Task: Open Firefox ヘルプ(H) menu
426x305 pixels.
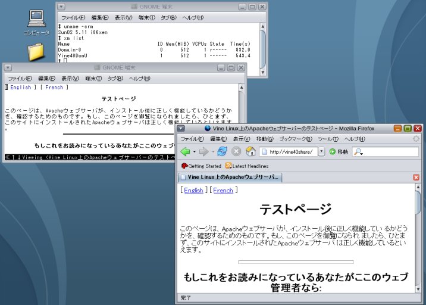Action: (x=355, y=139)
